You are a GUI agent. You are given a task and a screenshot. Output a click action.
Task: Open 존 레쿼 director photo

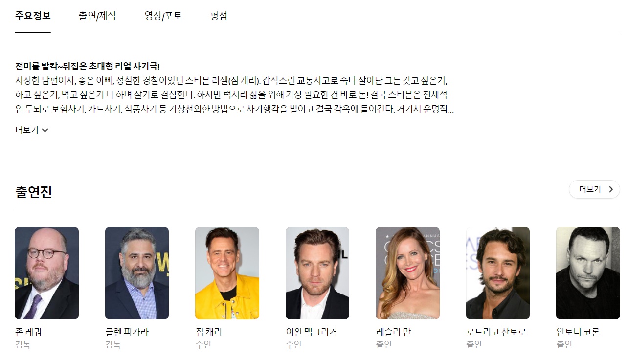(x=46, y=273)
